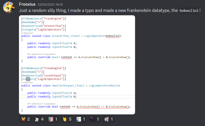Open Frooxius's profile avatar
This screenshot has height=126, width=205.
point(9,8)
